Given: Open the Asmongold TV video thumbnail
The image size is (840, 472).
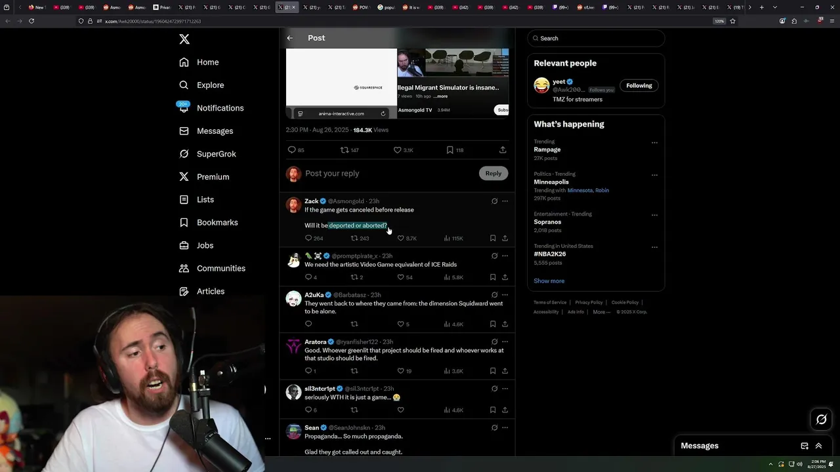Looking at the screenshot, I should [x=453, y=64].
